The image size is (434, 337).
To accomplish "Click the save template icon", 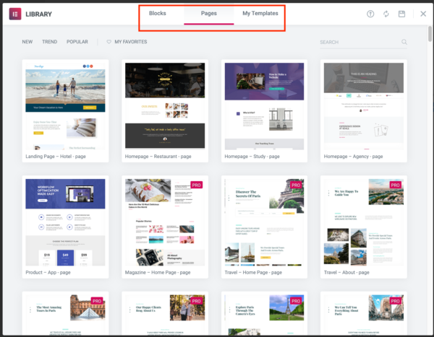I will coord(401,14).
